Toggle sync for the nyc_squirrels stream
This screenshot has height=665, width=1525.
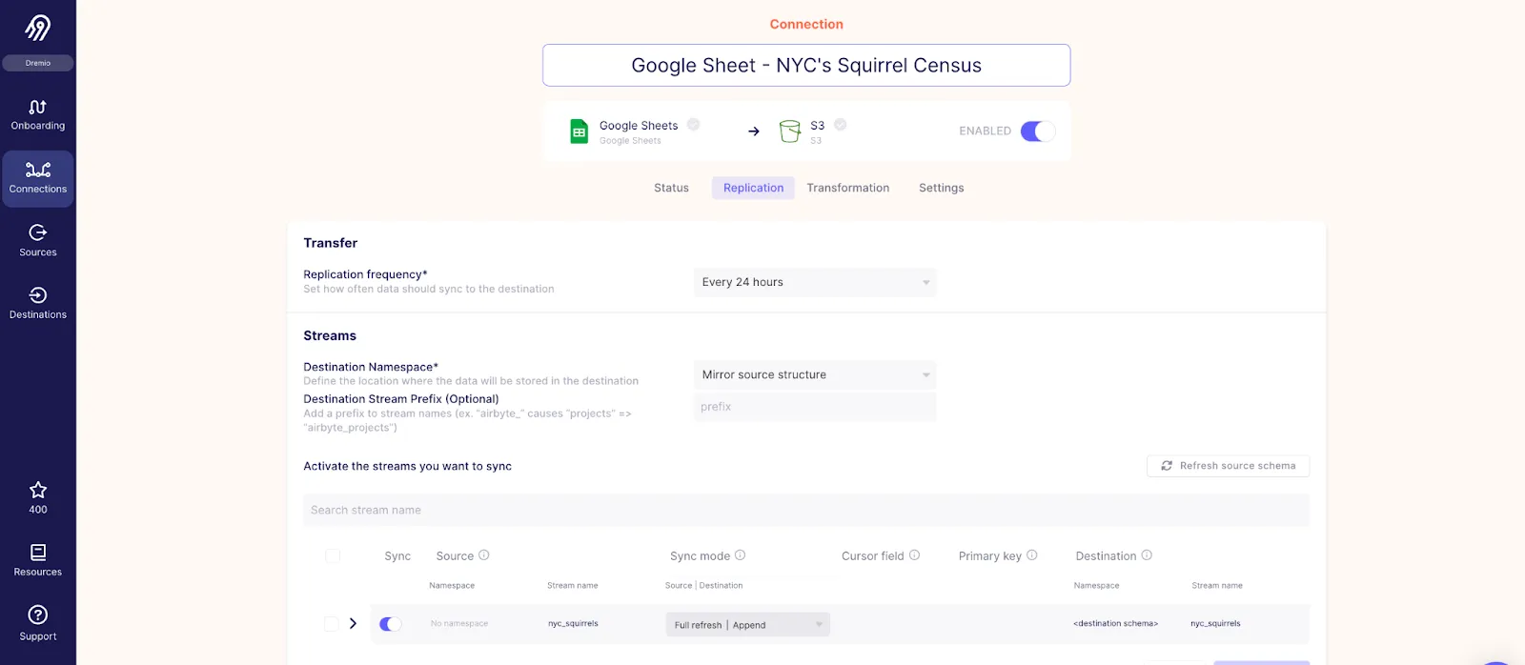pyautogui.click(x=391, y=624)
